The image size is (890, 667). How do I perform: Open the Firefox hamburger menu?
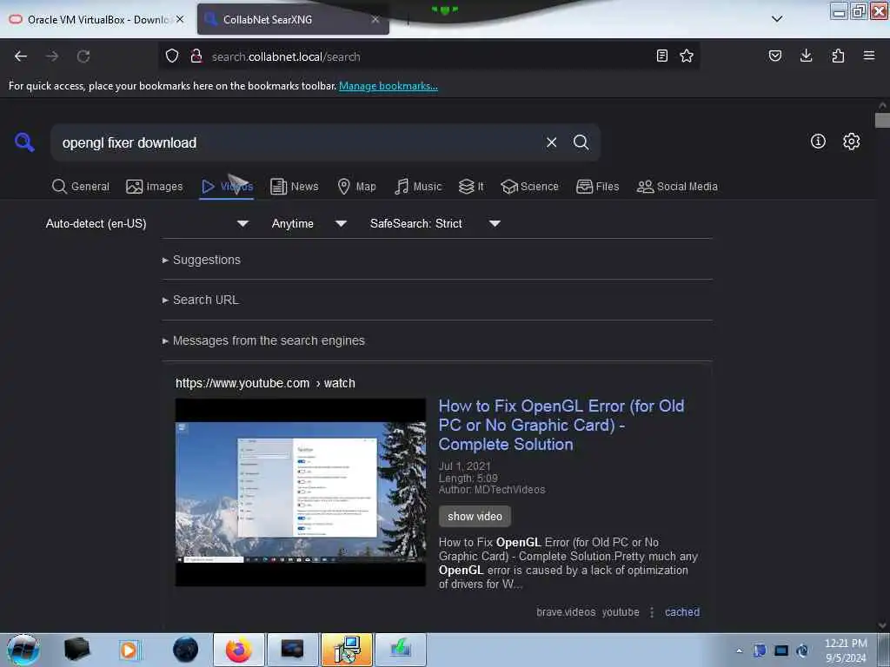click(869, 56)
